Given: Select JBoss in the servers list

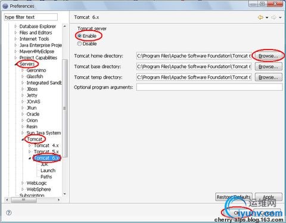Looking at the screenshot, I should pyautogui.click(x=32, y=89).
